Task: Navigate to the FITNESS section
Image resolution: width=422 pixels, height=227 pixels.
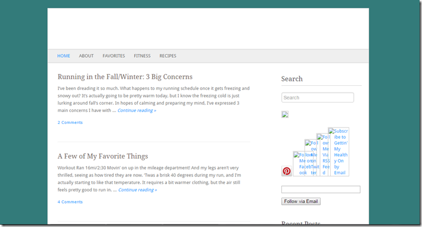Action: 142,56
